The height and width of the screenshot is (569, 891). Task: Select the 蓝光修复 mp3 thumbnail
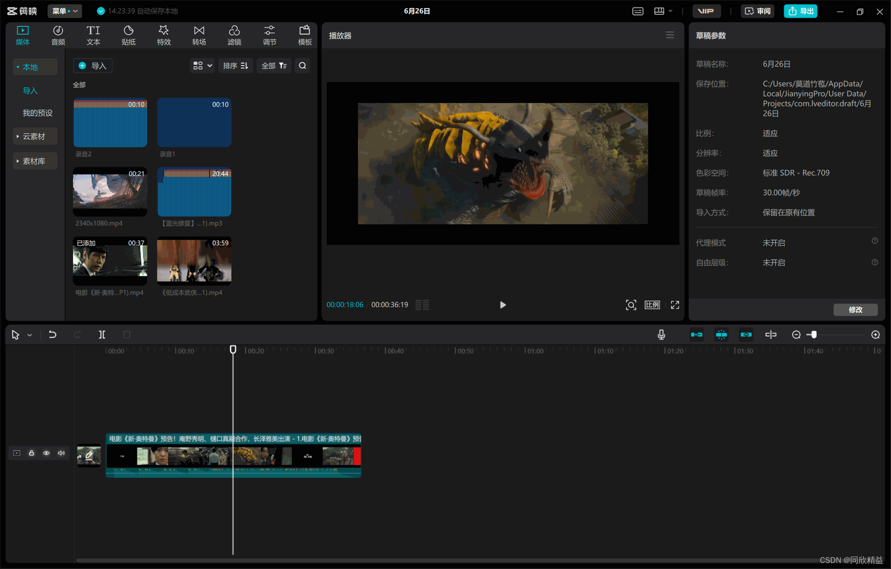coord(194,192)
